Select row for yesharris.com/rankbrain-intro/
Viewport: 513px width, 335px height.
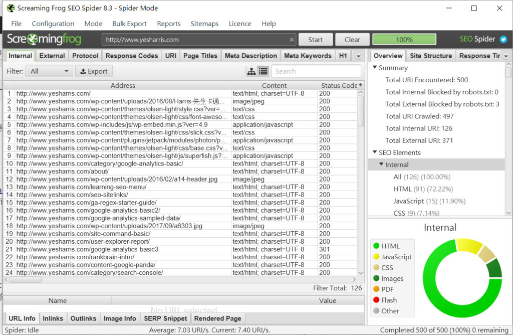pos(180,257)
